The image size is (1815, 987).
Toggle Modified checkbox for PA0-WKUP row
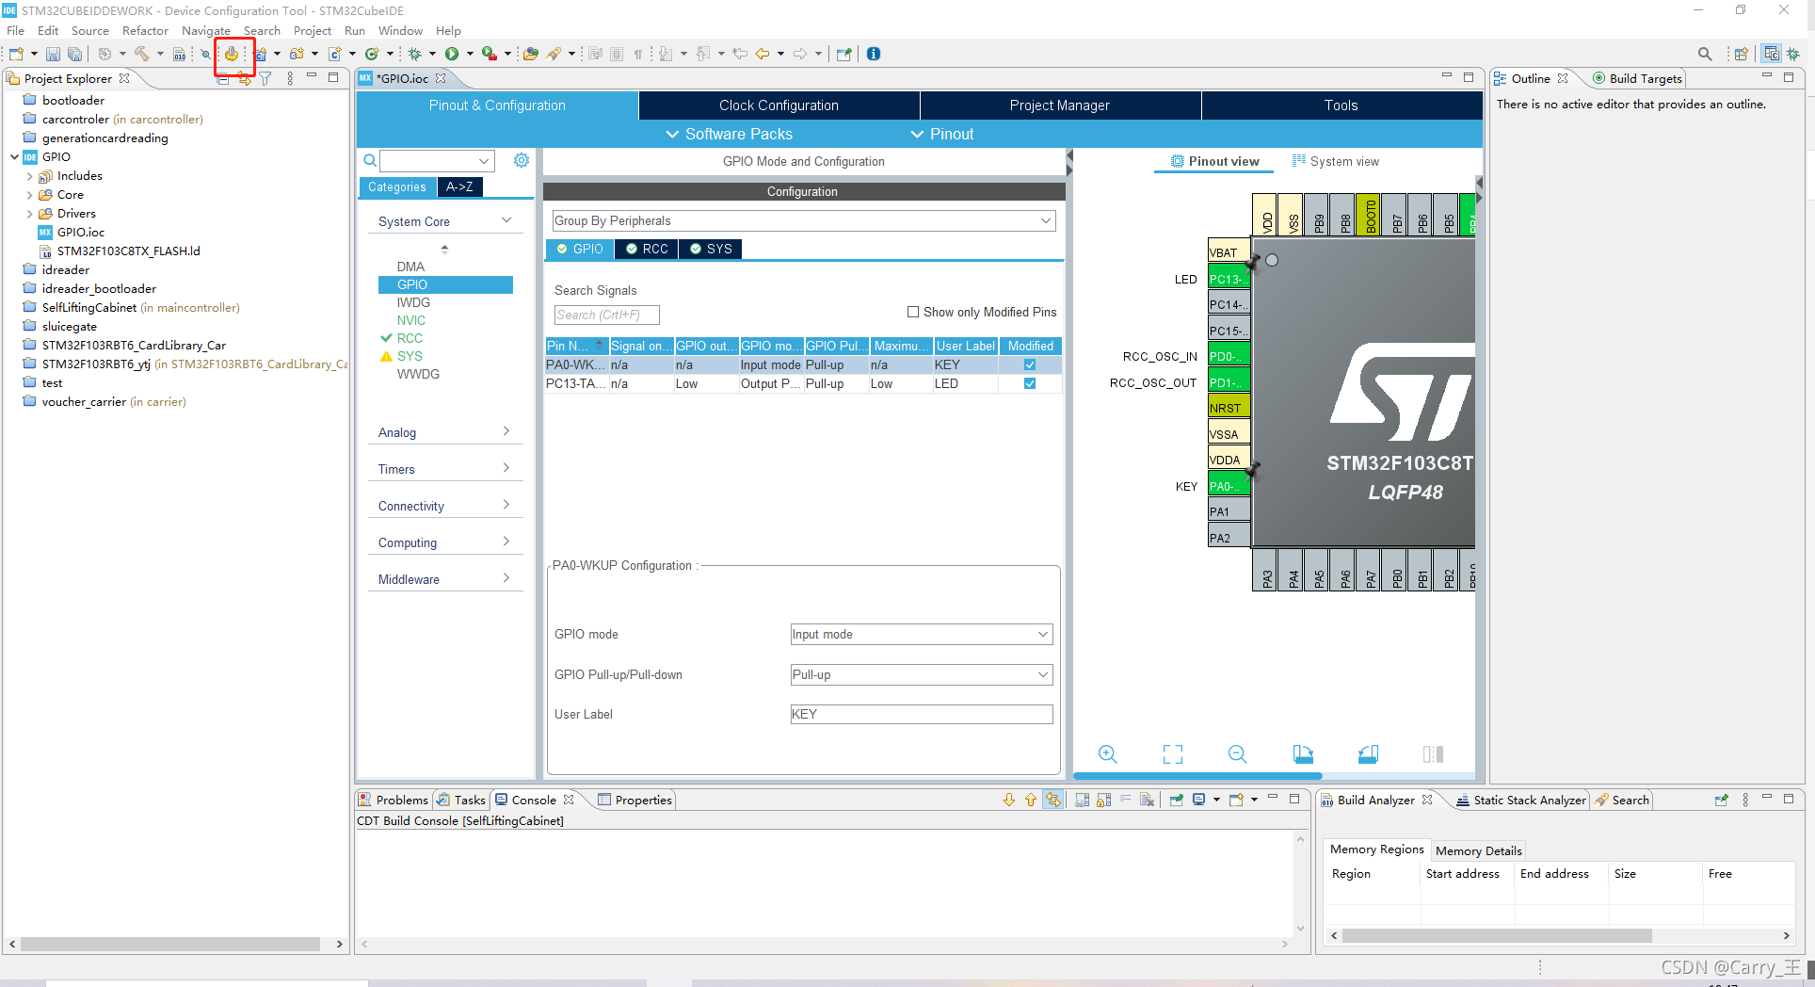(x=1030, y=364)
